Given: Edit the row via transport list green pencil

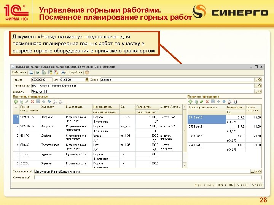Looking at the screenshot, I should coord(202,102).
